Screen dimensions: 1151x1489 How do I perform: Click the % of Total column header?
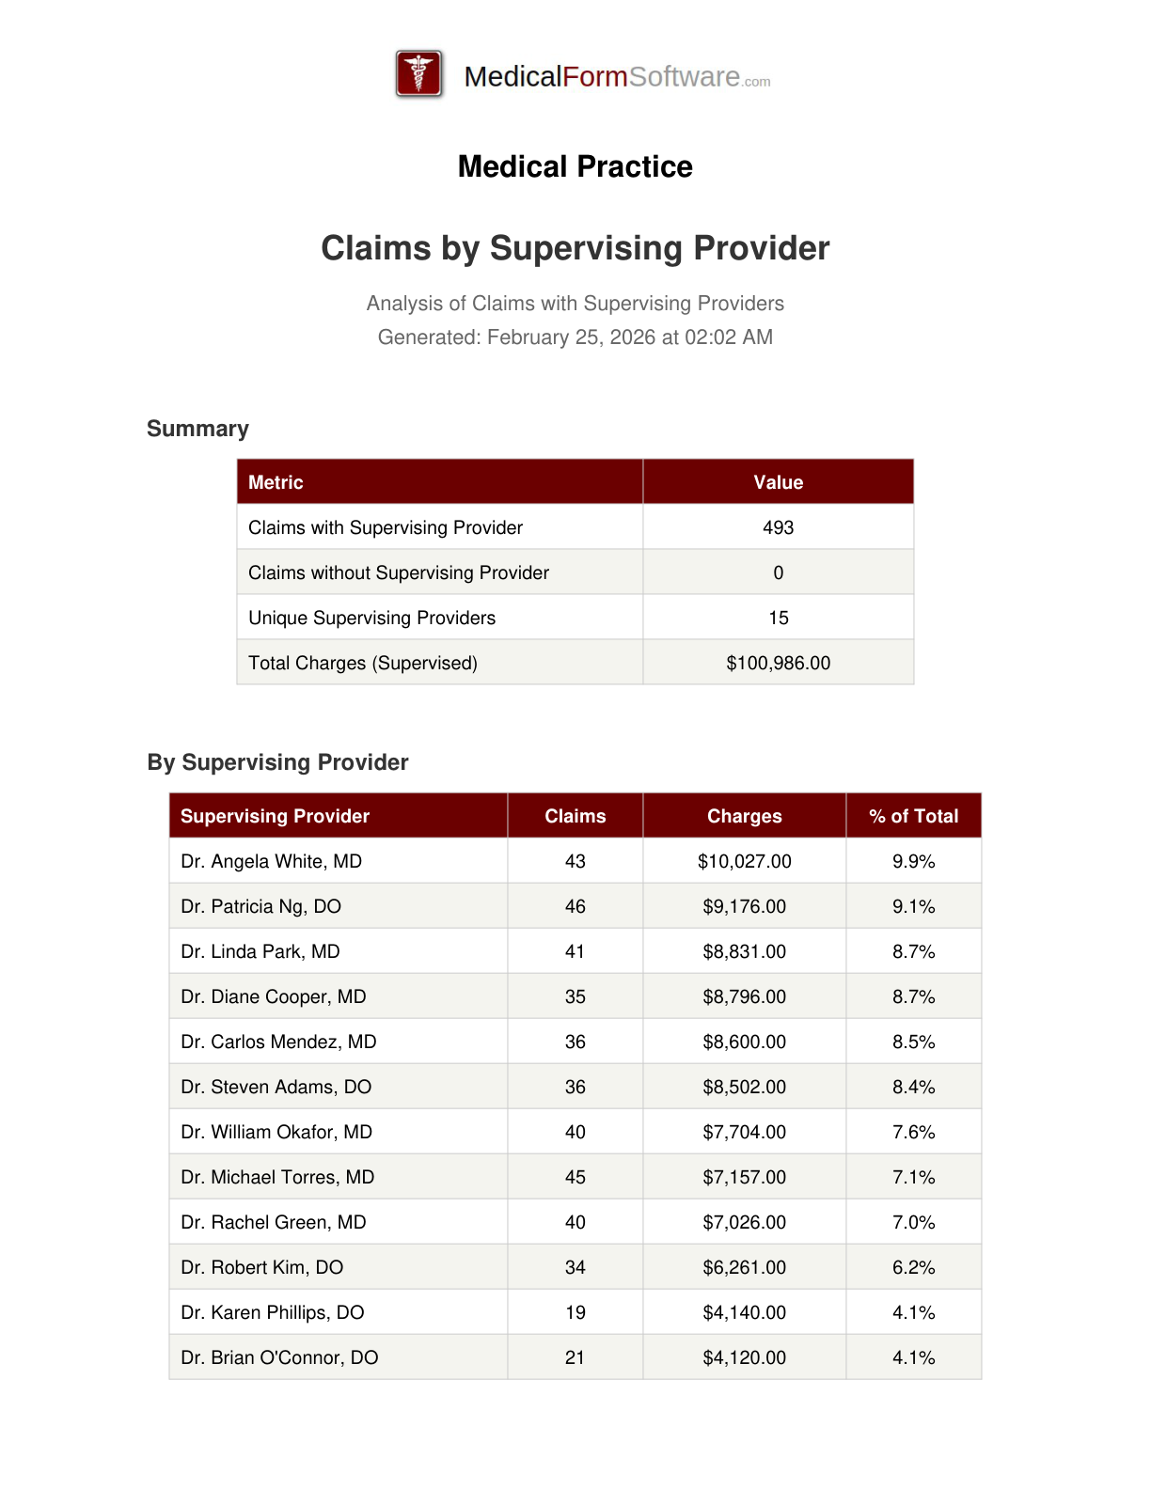point(913,816)
